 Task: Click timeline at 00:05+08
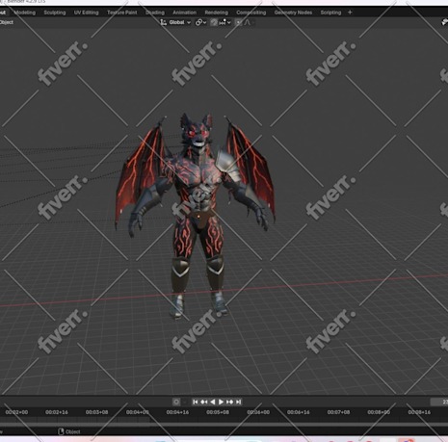click(218, 412)
